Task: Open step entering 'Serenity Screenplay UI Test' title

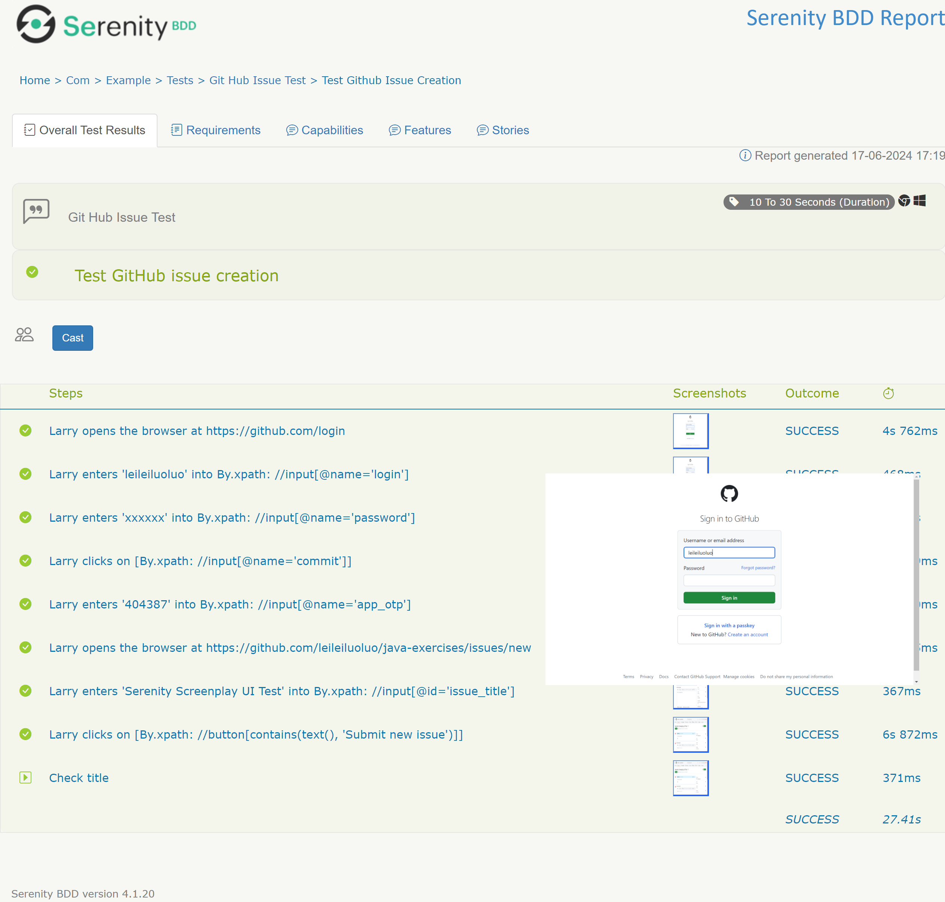Action: point(282,691)
